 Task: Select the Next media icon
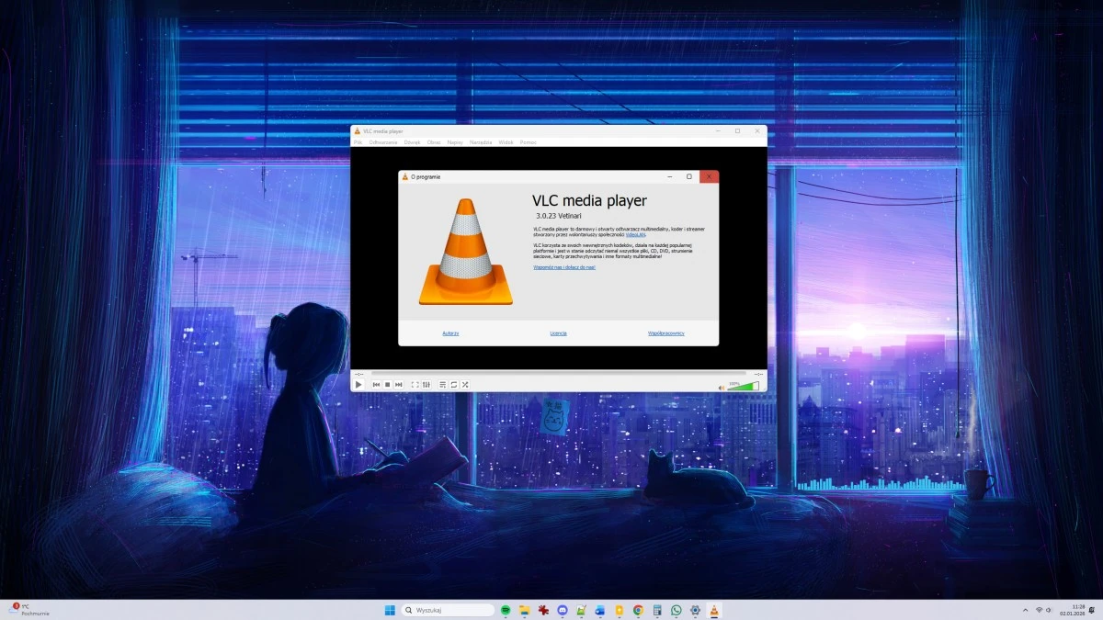coord(398,384)
